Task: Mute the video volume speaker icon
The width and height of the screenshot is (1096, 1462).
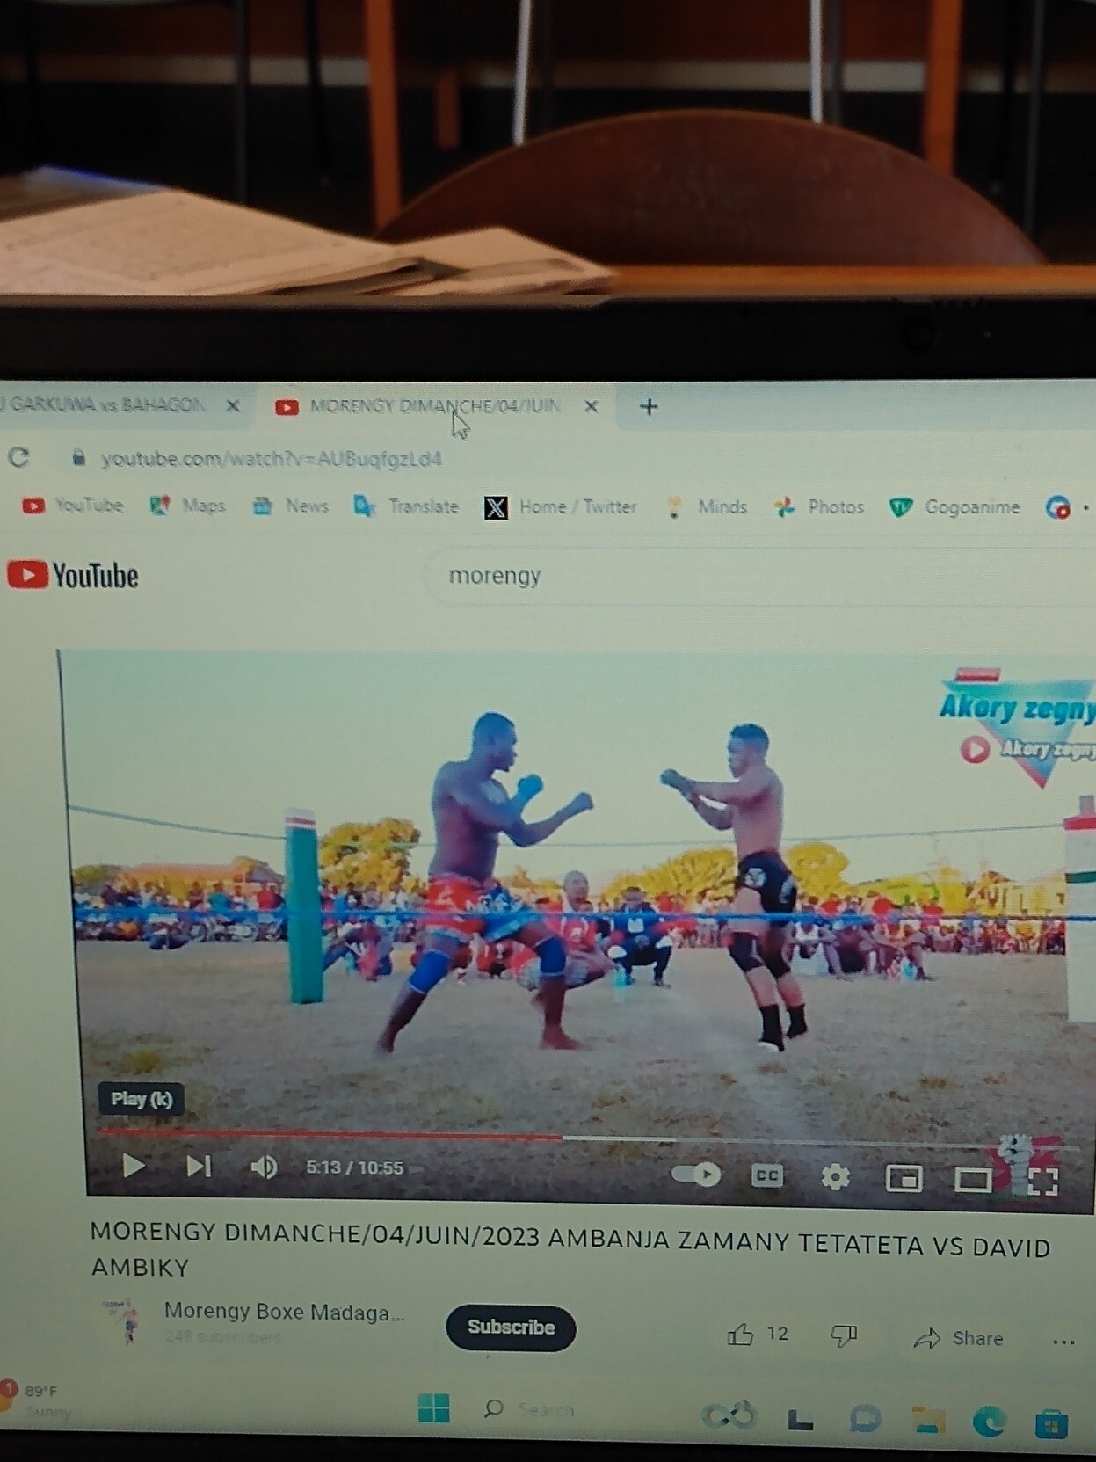Action: [x=263, y=1167]
